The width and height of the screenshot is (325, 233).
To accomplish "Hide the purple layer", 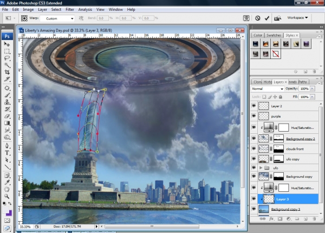I will coord(253,116).
